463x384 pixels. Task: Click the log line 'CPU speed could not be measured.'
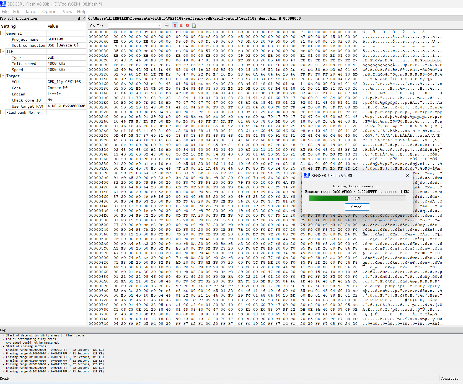click(x=32, y=343)
